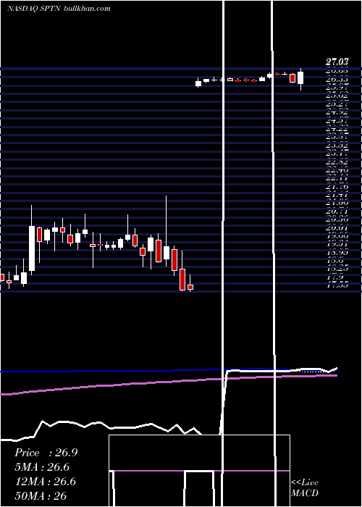Click the NASDAQ SPTN chart title

(59, 9)
